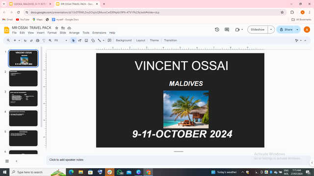The height and width of the screenshot is (176, 314).
Task: Open the Arrange menu
Action: click(74, 33)
